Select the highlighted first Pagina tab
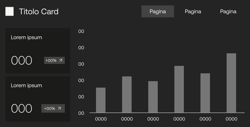 [x=157, y=11]
